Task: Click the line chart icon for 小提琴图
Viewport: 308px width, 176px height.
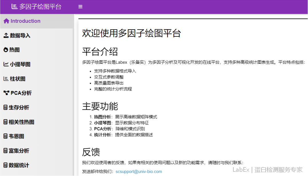Action: [6, 64]
